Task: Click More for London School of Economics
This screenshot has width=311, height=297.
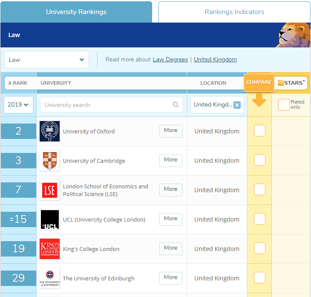Action: click(x=171, y=190)
